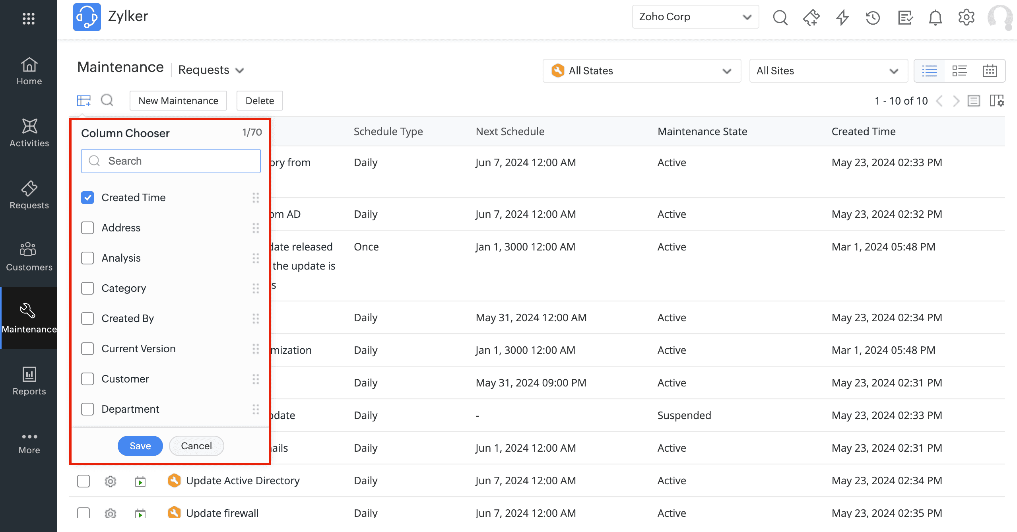The width and height of the screenshot is (1017, 532).
Task: Click the Save button in Column Chooser
Action: pos(140,446)
